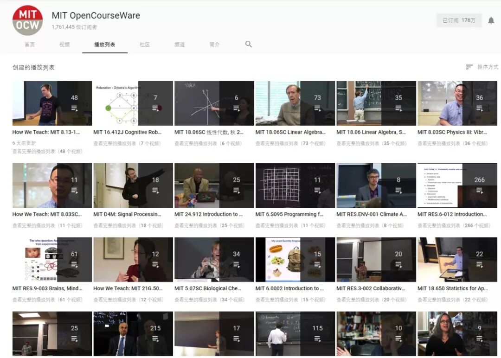This screenshot has width=501, height=358.
Task: Switch to the 视频 tab
Action: pyautogui.click(x=64, y=44)
